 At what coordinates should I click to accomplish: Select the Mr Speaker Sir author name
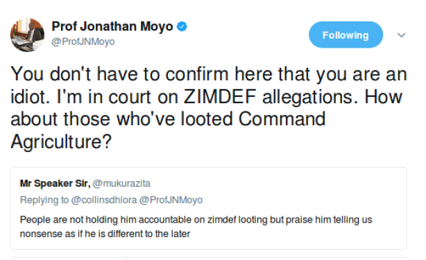pos(55,183)
